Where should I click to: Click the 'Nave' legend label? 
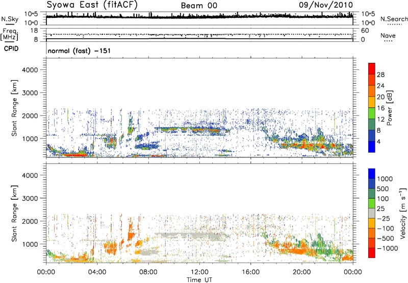(x=388, y=36)
